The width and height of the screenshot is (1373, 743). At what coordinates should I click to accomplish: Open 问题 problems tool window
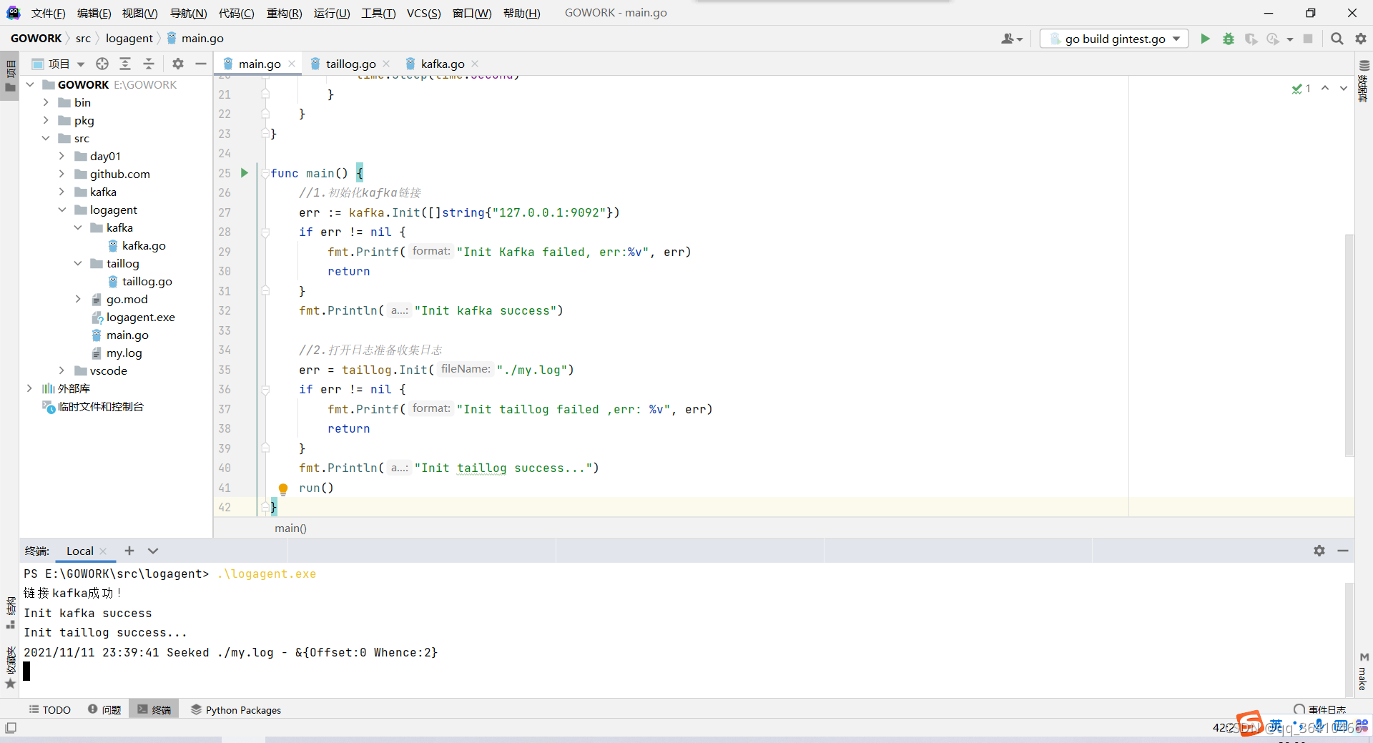pyautogui.click(x=104, y=709)
